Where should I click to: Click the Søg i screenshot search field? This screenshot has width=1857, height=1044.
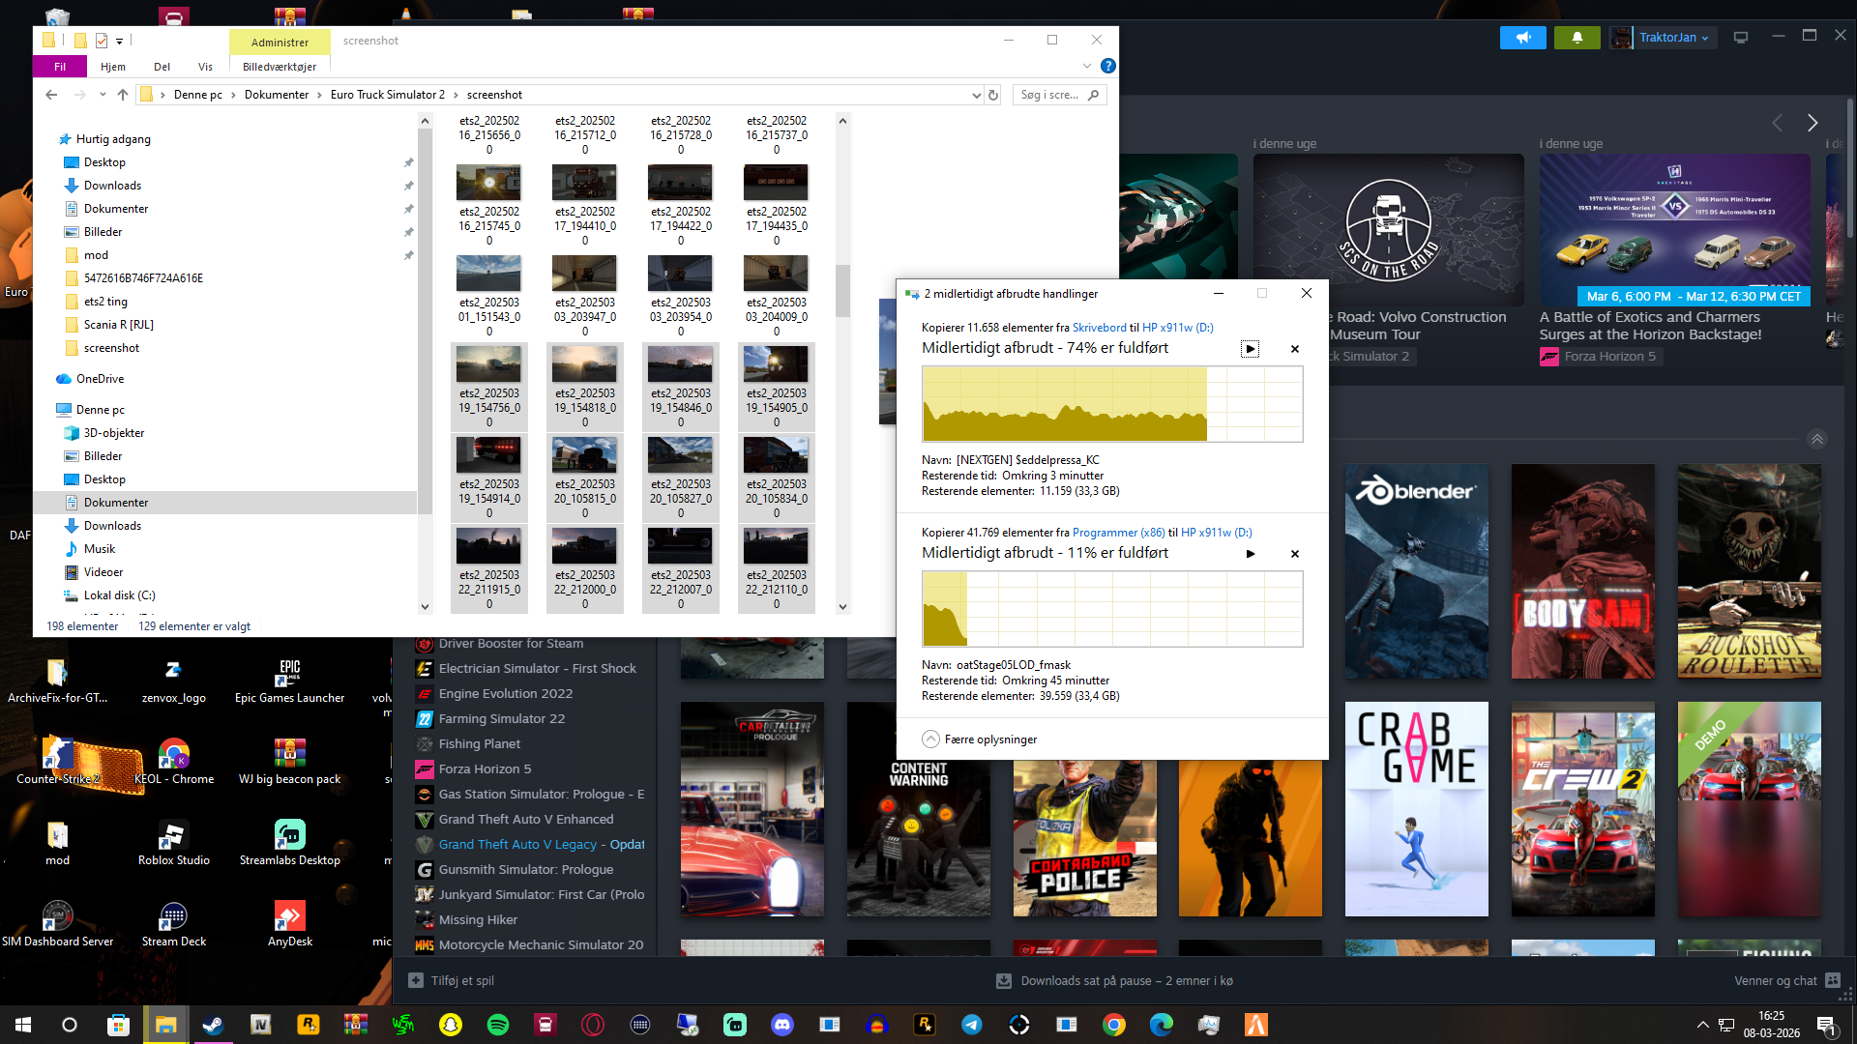(1050, 95)
